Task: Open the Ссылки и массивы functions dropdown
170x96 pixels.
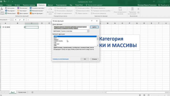Action: click(37, 8)
